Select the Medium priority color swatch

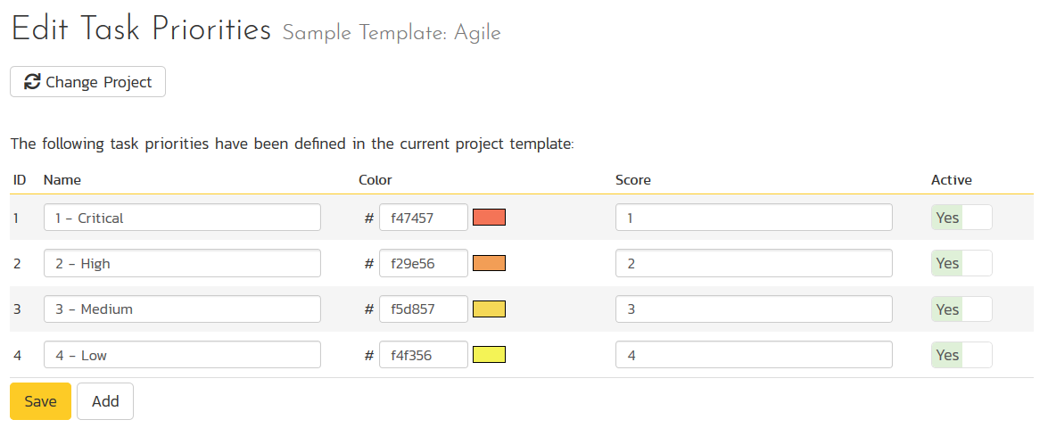[x=489, y=309]
